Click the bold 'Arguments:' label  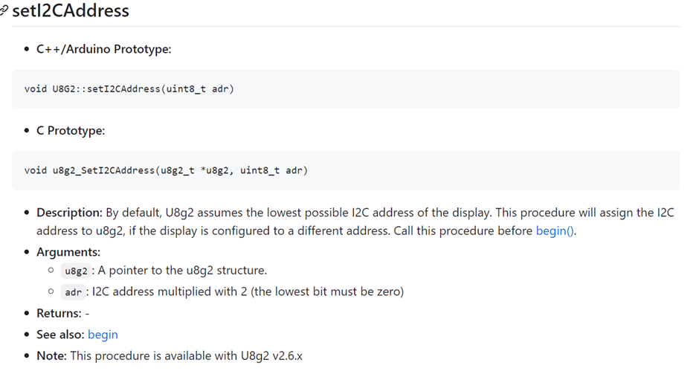68,252
